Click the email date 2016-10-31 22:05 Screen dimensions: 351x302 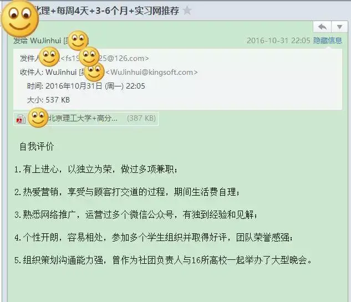(278, 40)
